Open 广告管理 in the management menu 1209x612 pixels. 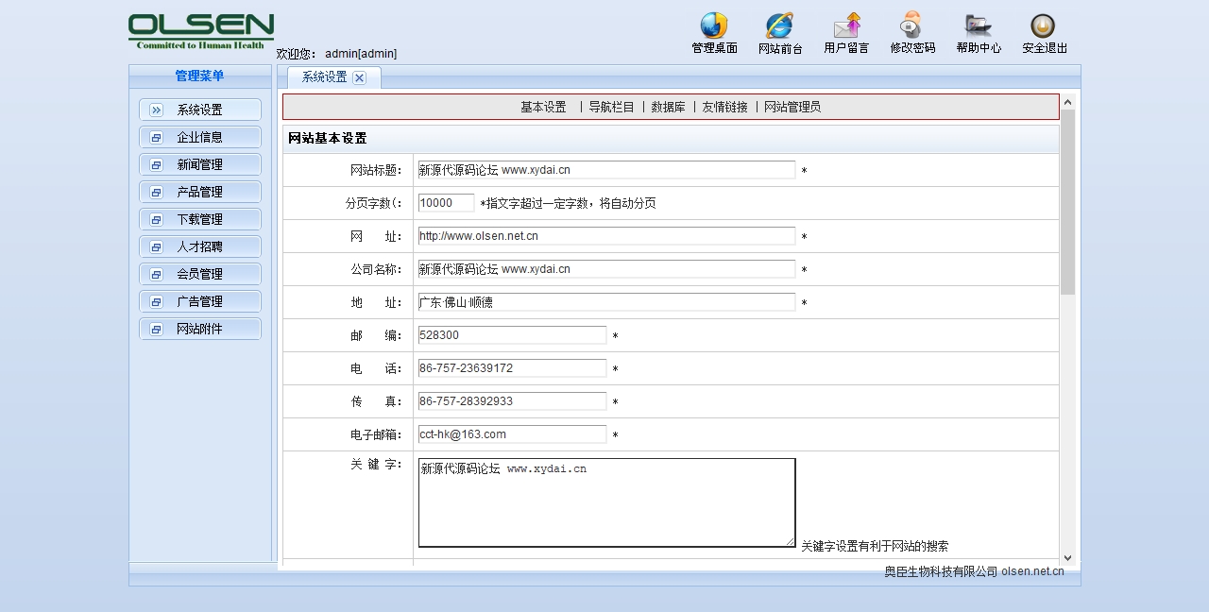200,302
